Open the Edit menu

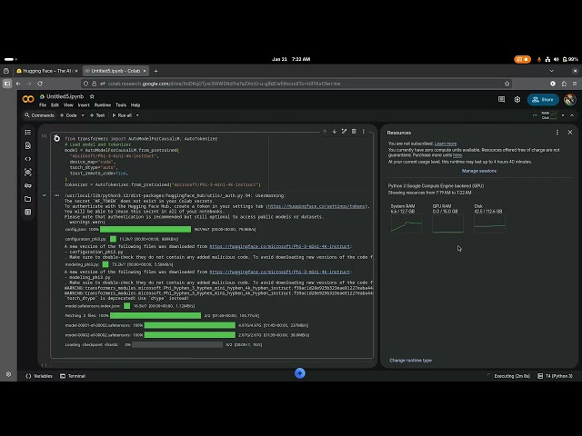(55, 105)
